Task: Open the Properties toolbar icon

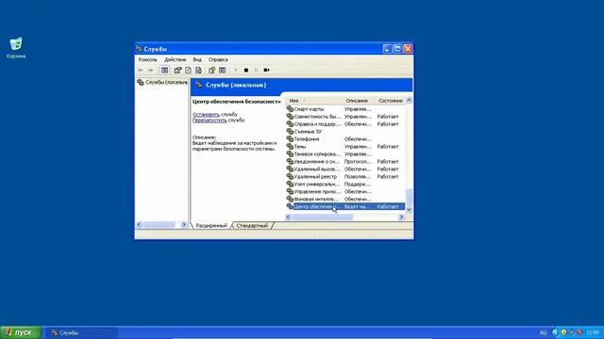Action: click(177, 70)
